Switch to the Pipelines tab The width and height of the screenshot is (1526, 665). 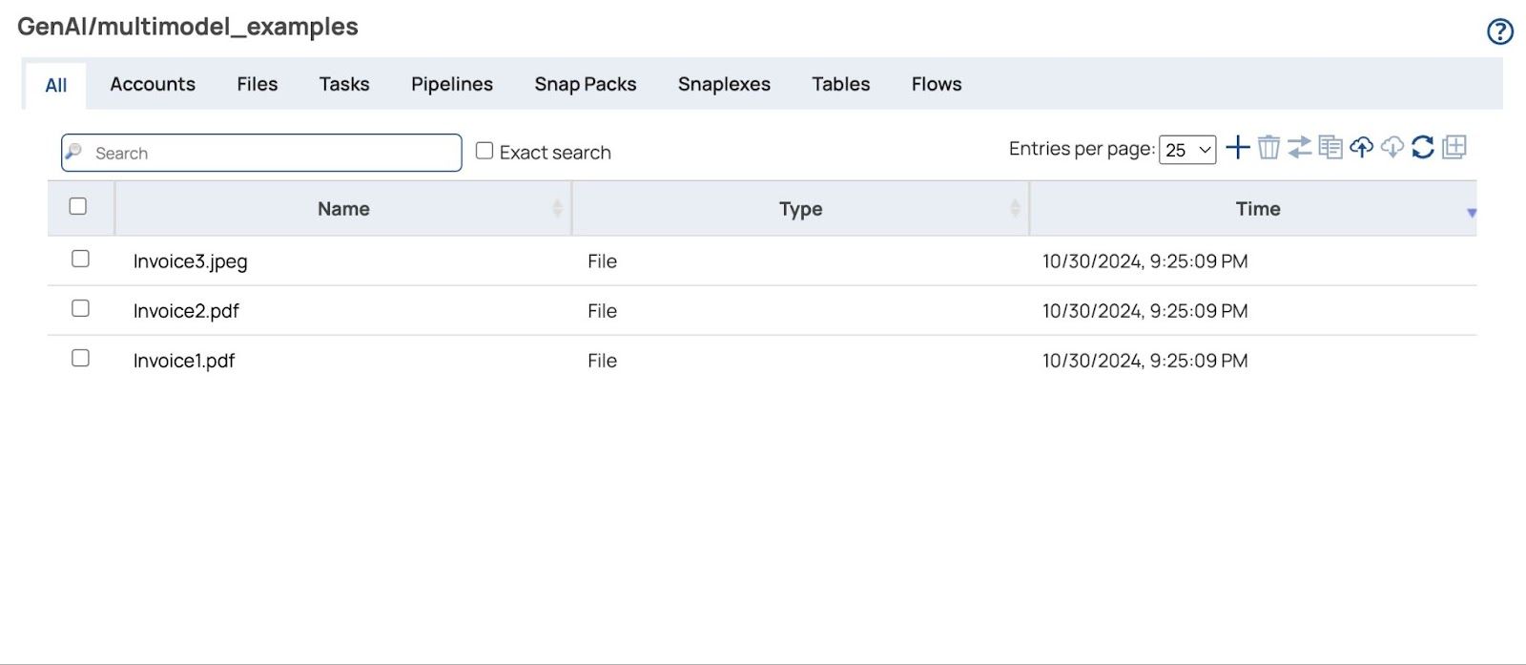coord(451,84)
